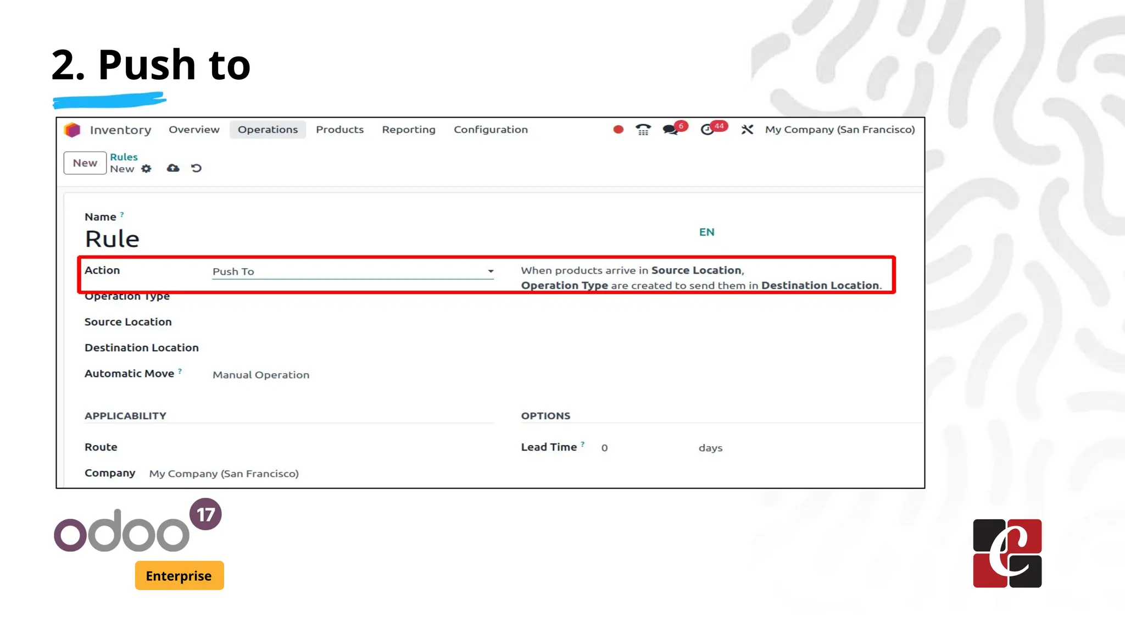Expand the Action dropdown arrow
Image resolution: width=1125 pixels, height=633 pixels.
coord(491,271)
